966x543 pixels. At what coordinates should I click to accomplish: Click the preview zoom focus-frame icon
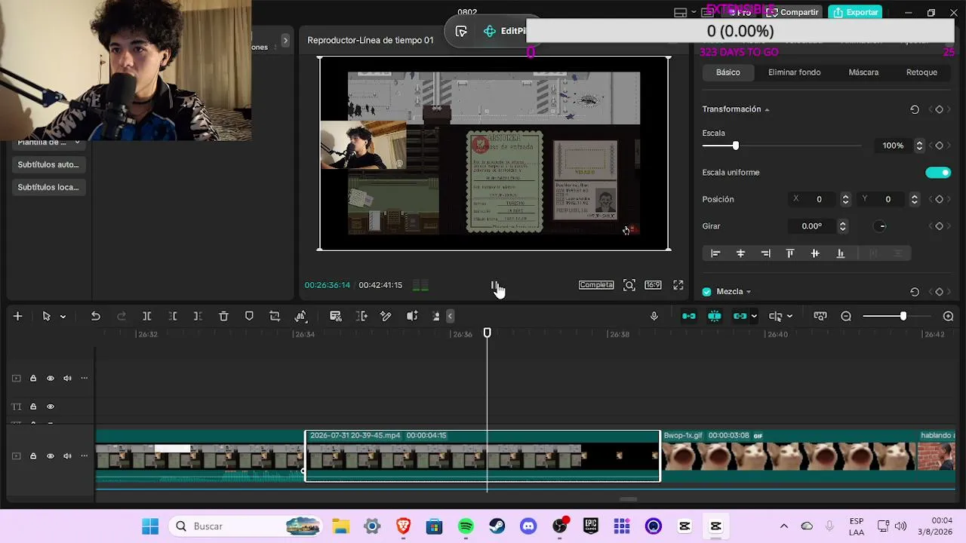click(x=629, y=285)
